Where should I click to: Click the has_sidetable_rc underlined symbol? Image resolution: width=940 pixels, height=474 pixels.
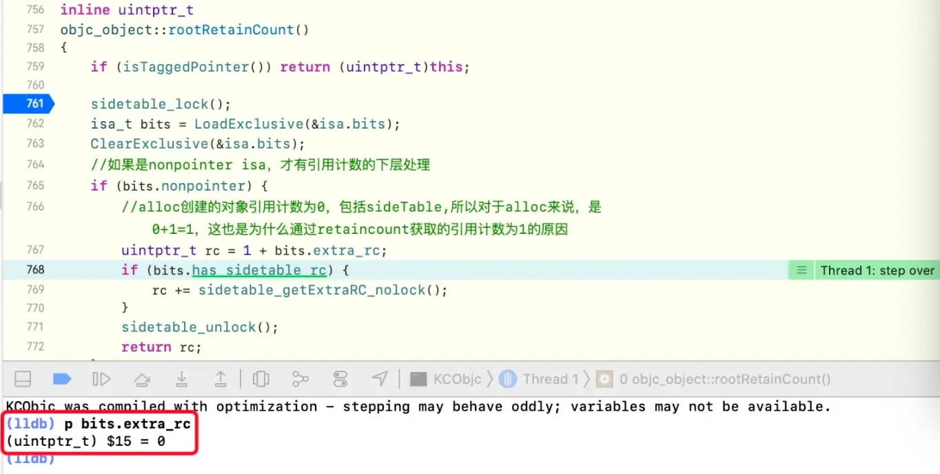coord(258,270)
